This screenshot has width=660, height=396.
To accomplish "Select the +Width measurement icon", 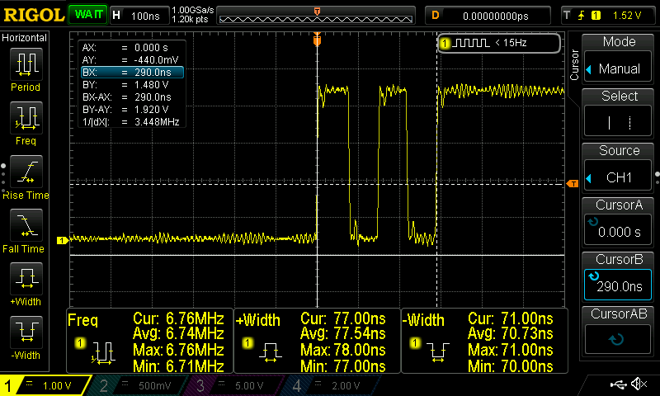I will pyautogui.click(x=26, y=280).
